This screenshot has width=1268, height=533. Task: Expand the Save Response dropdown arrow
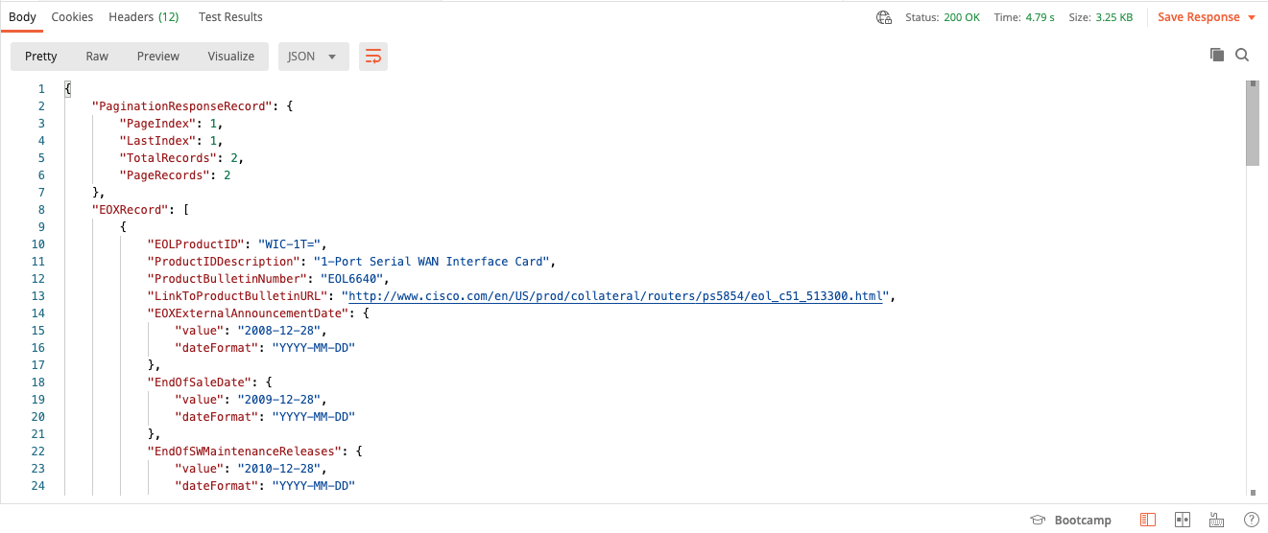(1252, 17)
